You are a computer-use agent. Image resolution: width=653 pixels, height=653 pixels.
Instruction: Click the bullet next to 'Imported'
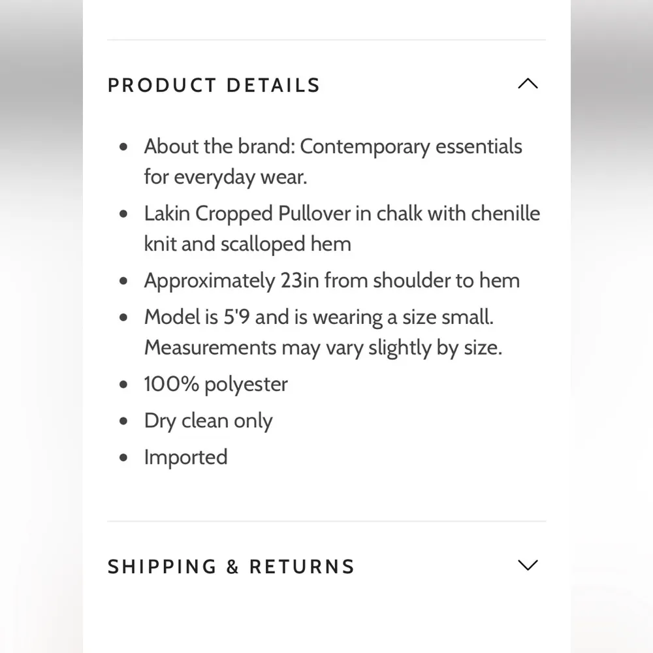[124, 458]
